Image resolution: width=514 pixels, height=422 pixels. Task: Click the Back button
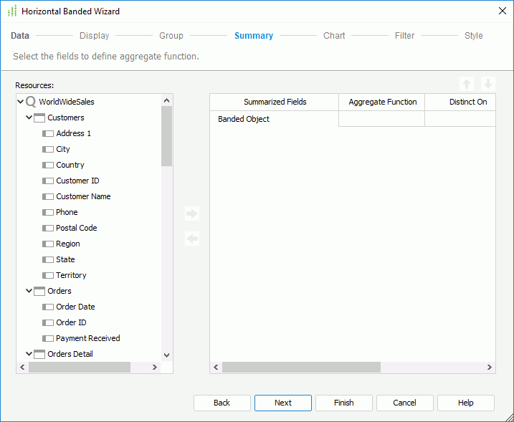[222, 403]
